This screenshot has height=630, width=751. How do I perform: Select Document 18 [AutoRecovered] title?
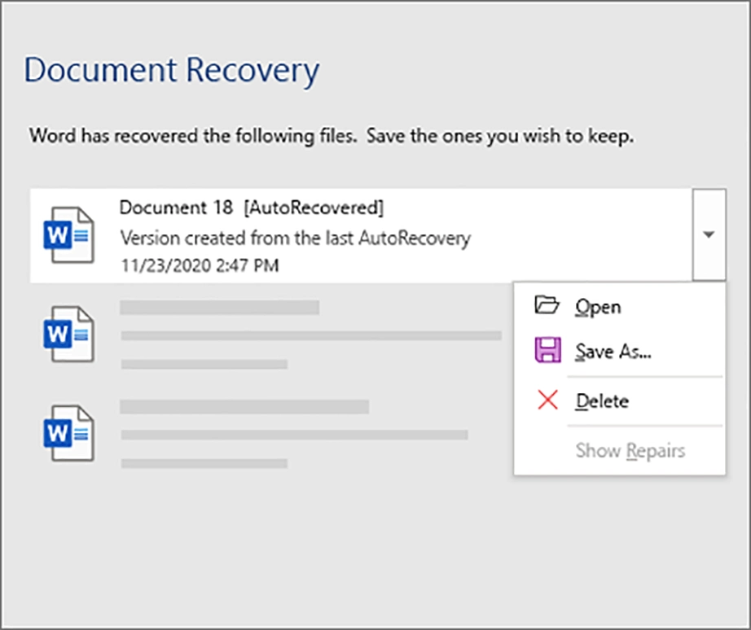[x=252, y=208]
